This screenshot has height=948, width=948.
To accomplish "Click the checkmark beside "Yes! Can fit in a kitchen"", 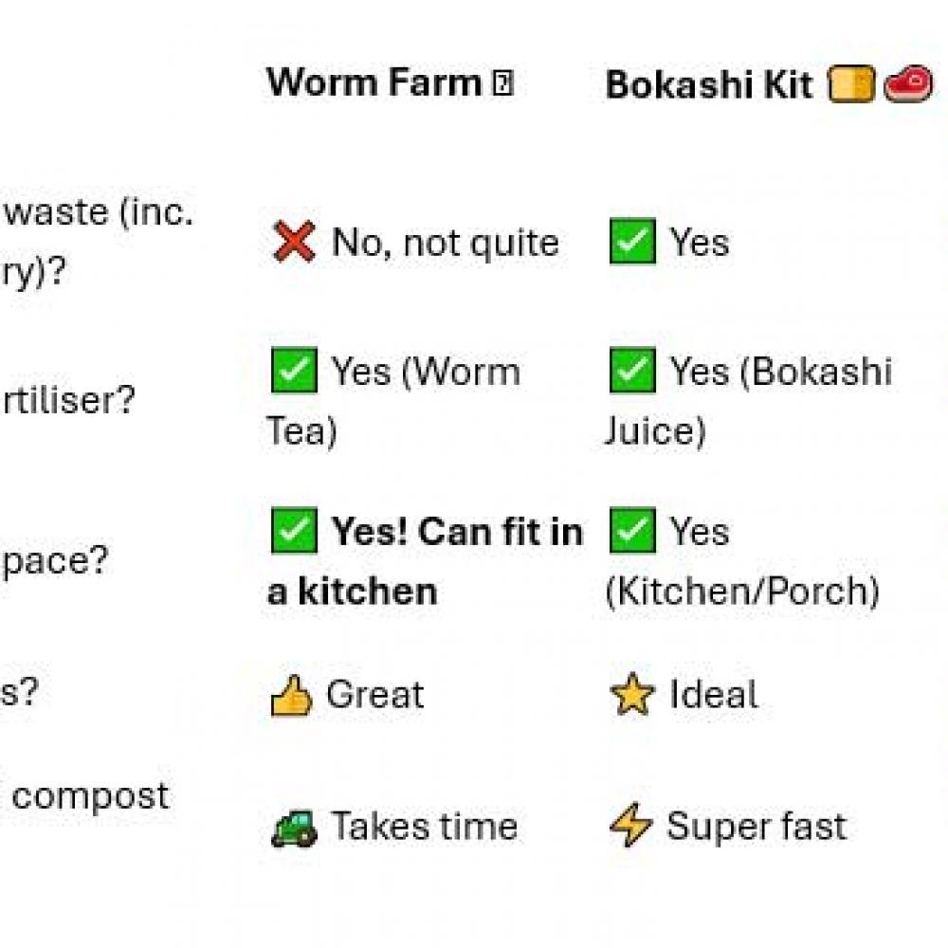I will tap(294, 531).
